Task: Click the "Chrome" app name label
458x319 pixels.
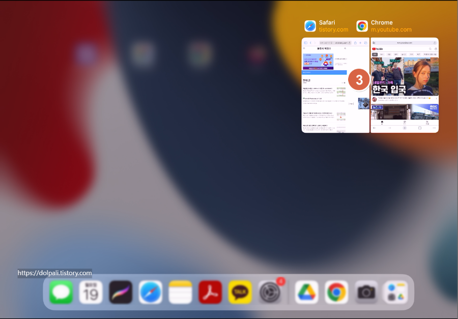Action: pos(382,22)
